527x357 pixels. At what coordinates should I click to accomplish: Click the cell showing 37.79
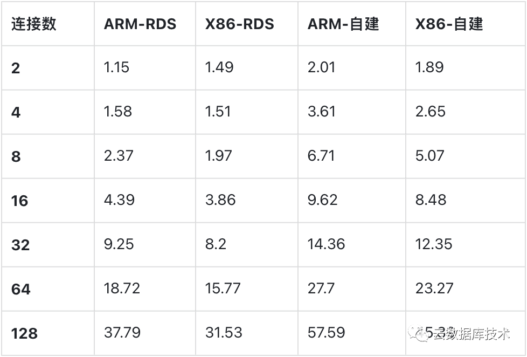(x=122, y=333)
